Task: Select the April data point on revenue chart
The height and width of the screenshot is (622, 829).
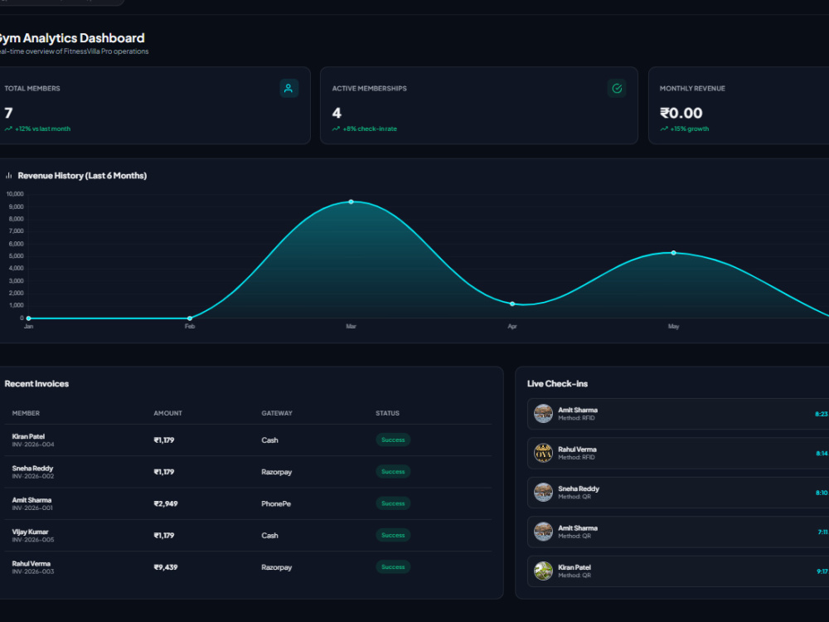Action: pos(512,304)
